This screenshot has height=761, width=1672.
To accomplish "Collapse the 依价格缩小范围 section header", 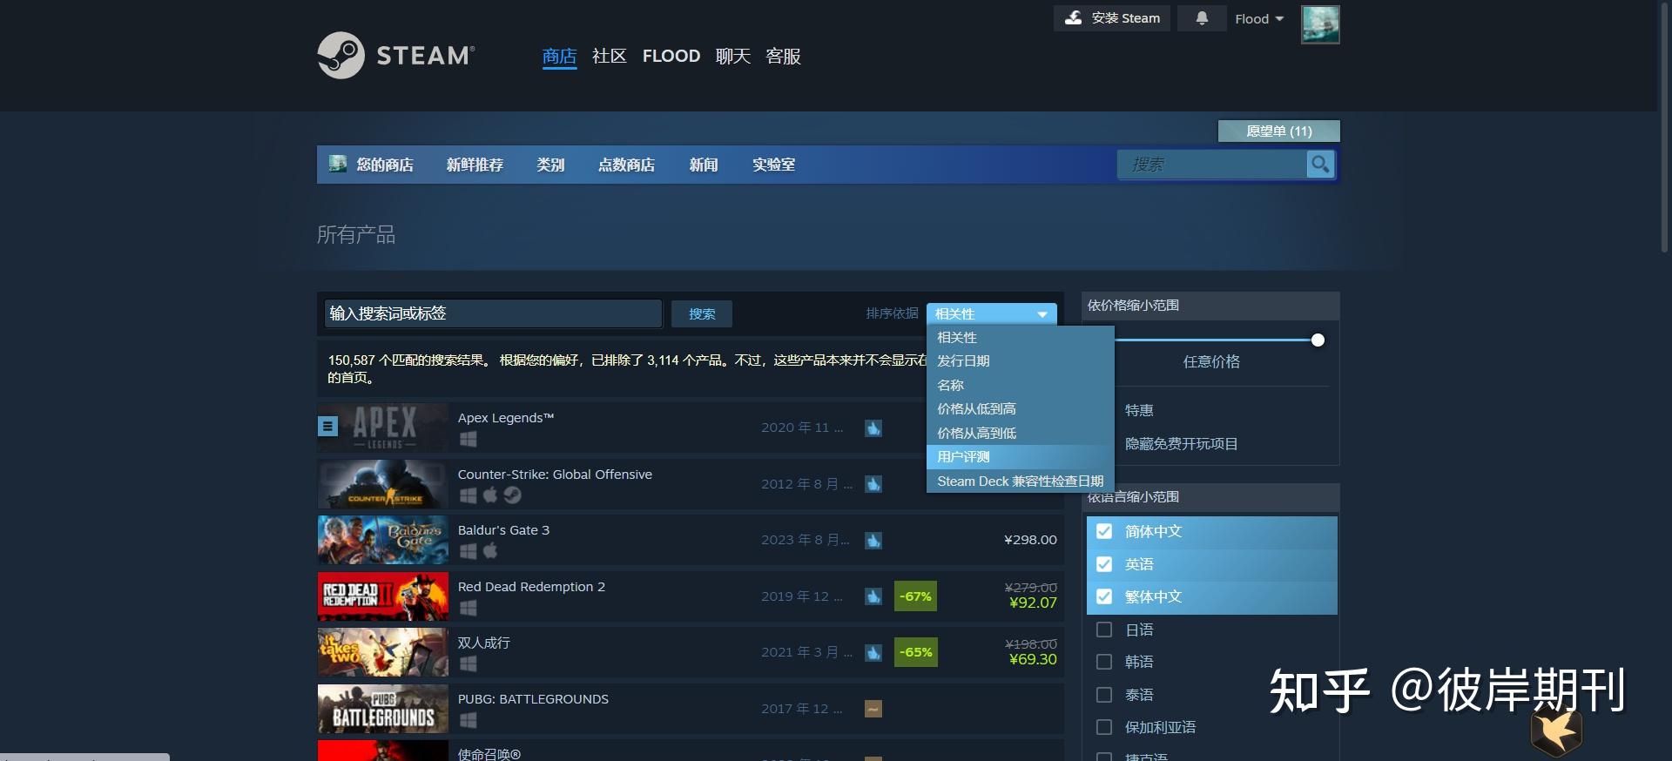I will (1210, 306).
